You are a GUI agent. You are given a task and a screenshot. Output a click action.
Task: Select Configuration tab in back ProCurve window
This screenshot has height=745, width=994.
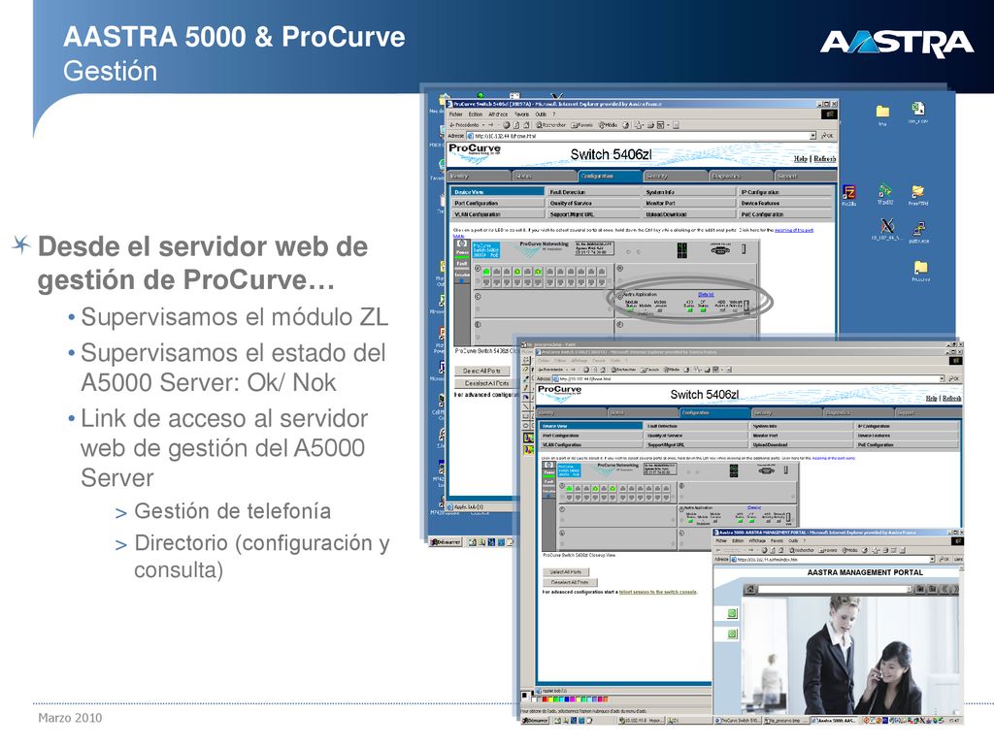tap(610, 177)
